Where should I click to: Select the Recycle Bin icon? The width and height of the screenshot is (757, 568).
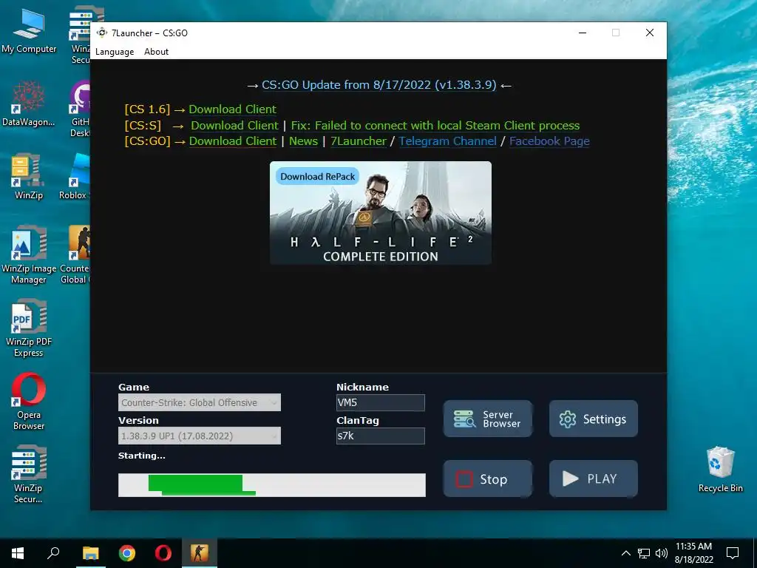tap(720, 470)
